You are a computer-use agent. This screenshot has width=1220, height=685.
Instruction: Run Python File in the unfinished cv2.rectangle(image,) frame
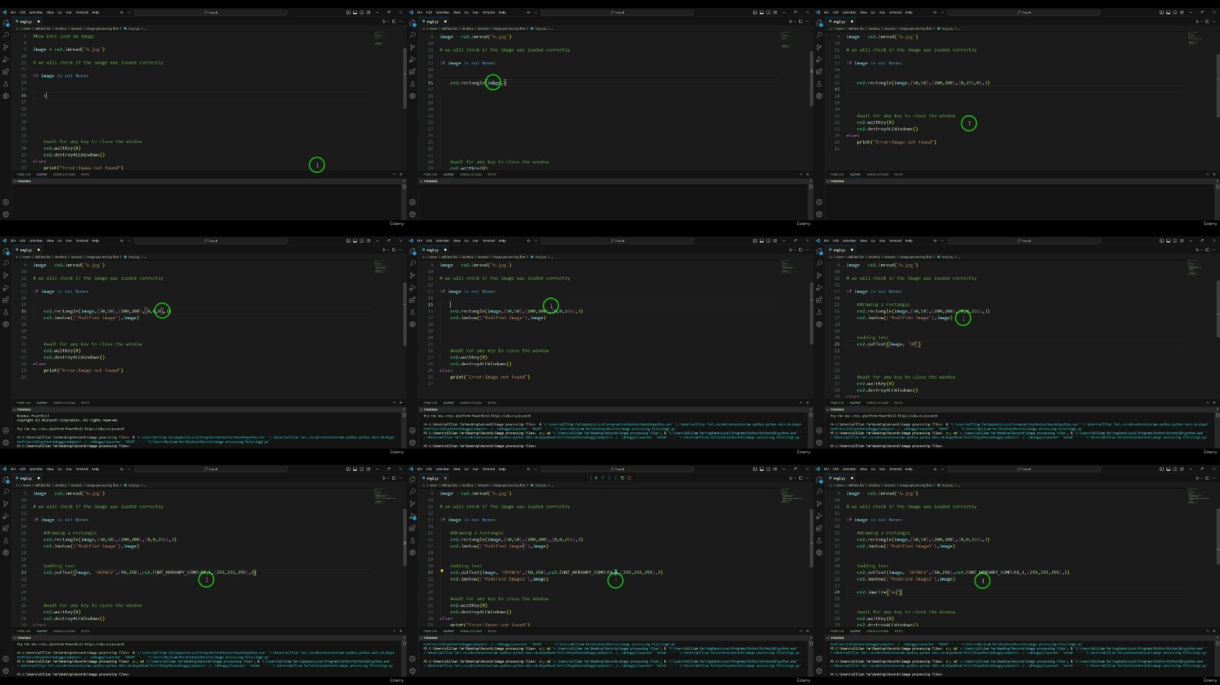791,21
